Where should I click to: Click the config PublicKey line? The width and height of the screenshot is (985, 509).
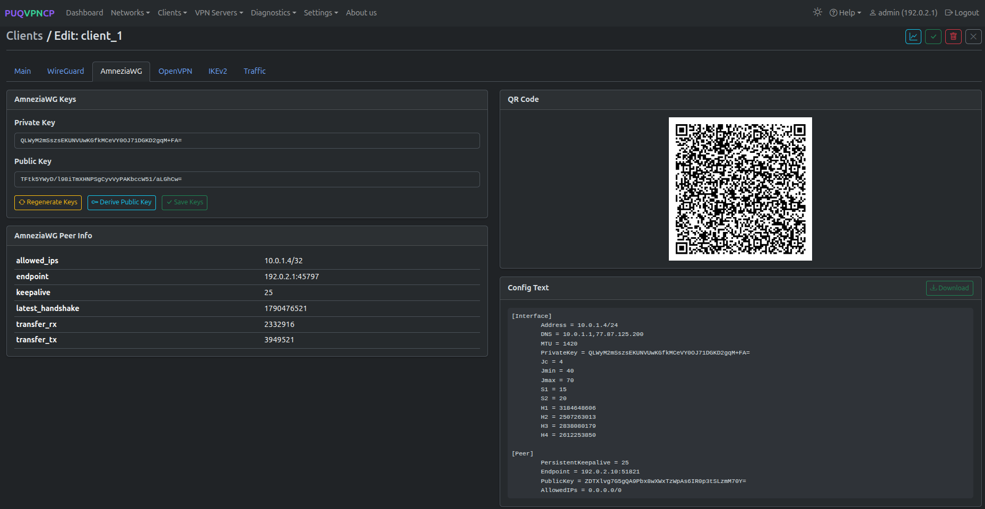point(643,481)
